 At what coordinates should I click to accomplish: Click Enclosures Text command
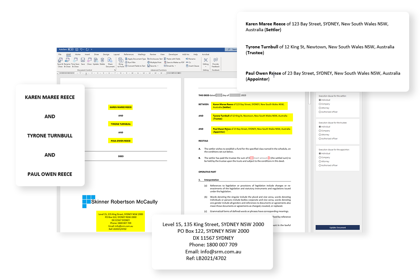click(x=155, y=59)
